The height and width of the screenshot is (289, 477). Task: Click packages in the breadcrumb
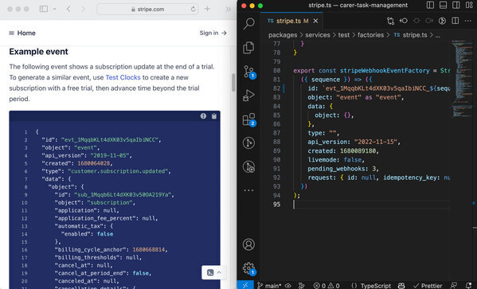[283, 35]
